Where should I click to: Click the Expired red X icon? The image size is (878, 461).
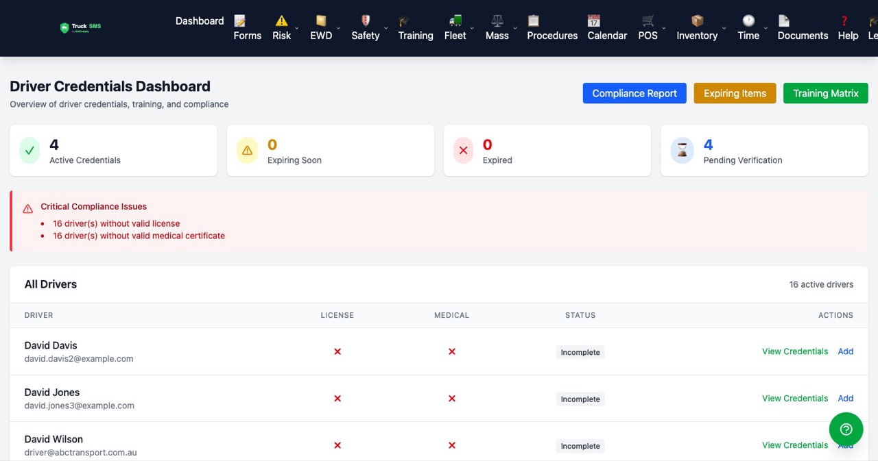464,150
